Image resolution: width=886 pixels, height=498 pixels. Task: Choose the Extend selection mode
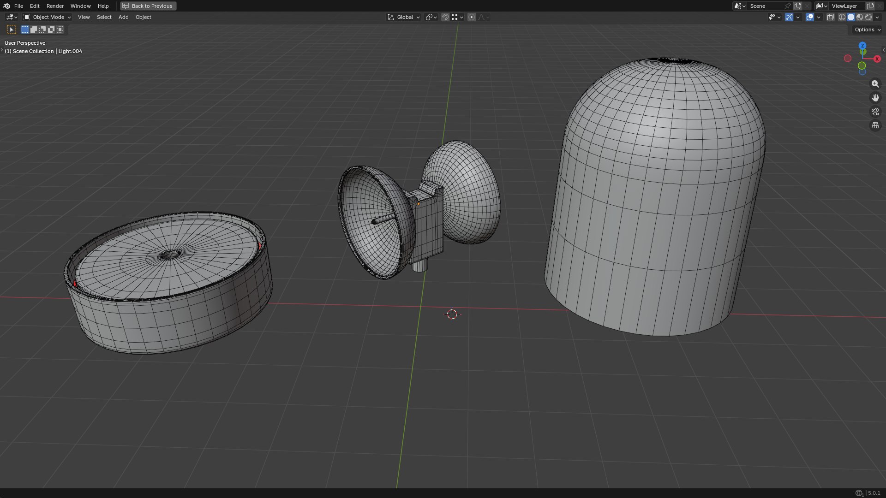34,30
